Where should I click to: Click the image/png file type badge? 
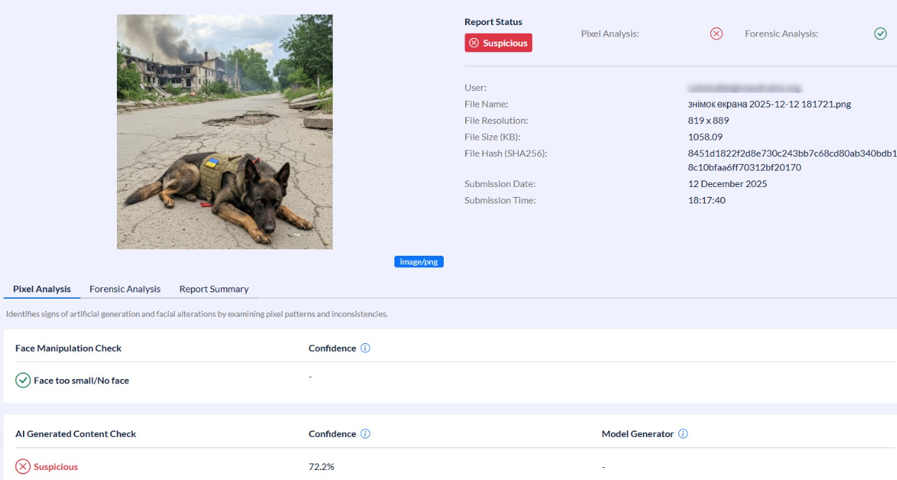(419, 262)
